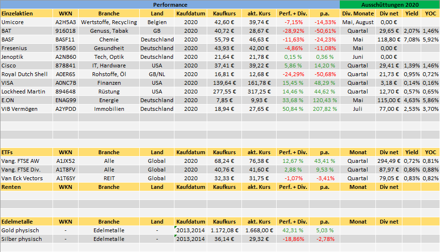Screen dimensions: 440x252
Task: Select VIB Vermögen performance 50,84 %
Action: click(x=293, y=109)
